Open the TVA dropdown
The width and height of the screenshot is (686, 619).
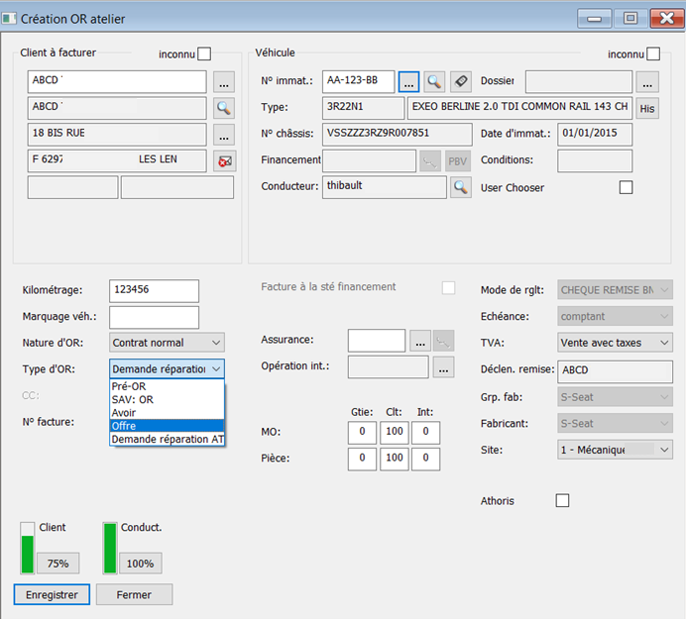click(615, 343)
